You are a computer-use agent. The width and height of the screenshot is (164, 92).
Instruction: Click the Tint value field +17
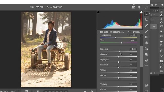point(133,40)
